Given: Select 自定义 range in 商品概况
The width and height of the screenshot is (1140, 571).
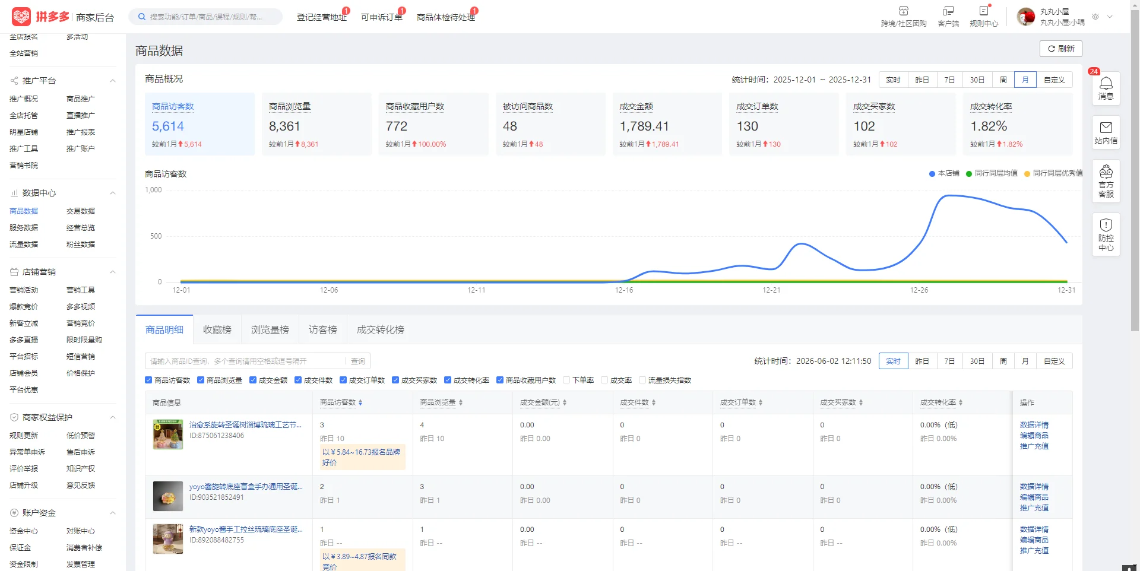Looking at the screenshot, I should [1054, 80].
